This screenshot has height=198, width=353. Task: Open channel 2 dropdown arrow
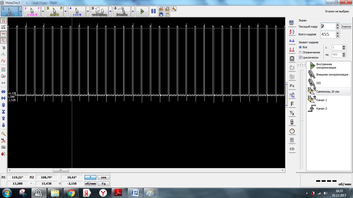(43, 11)
